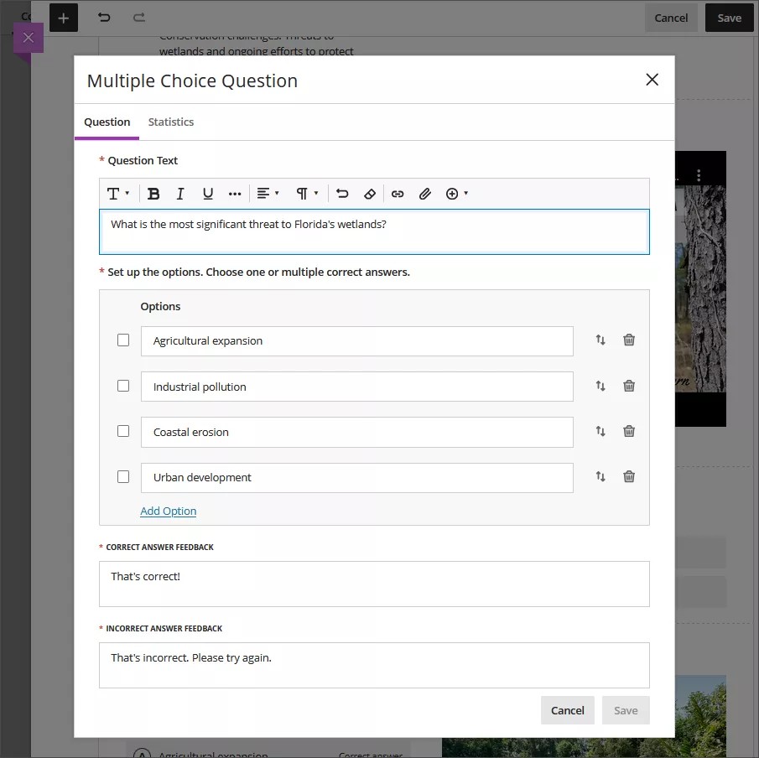
Task: Insert a link into the question text
Action: 398,194
